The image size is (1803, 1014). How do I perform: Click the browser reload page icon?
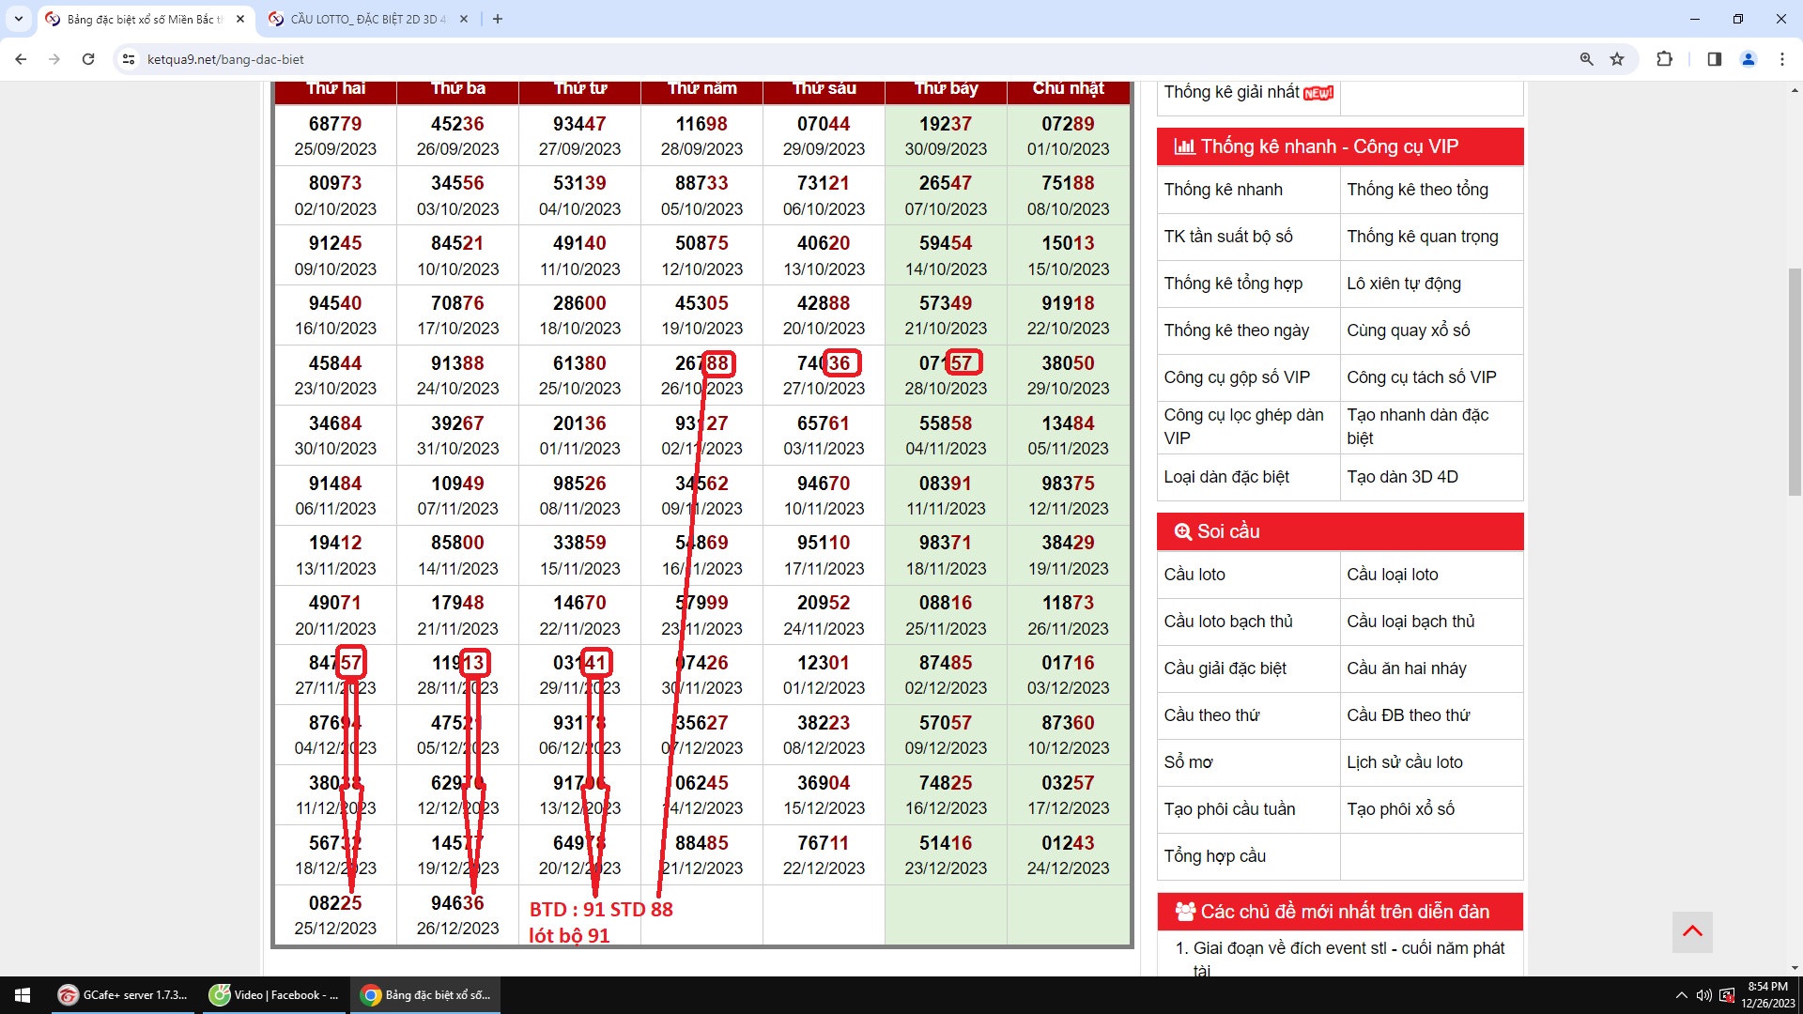[x=88, y=59]
